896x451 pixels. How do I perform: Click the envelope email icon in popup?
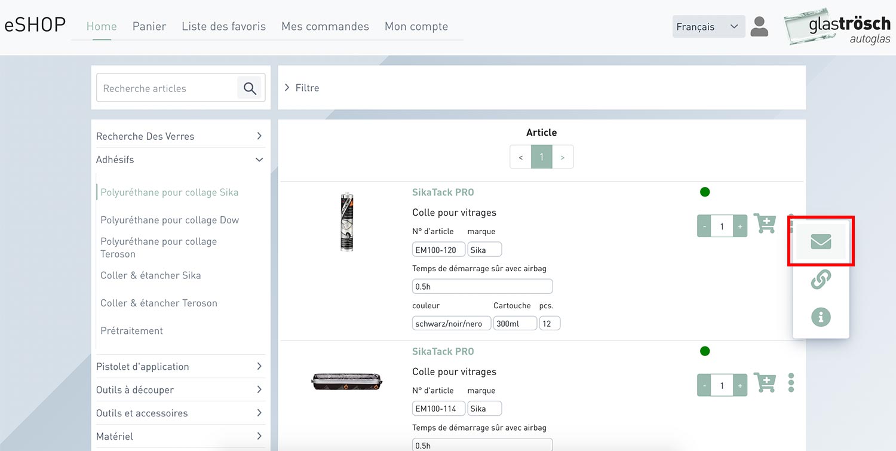coord(821,241)
